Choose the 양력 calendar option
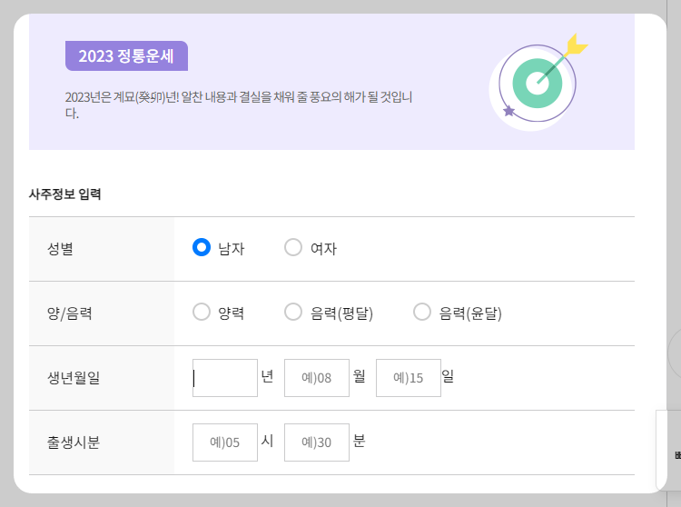Image resolution: width=681 pixels, height=507 pixels. (x=202, y=312)
